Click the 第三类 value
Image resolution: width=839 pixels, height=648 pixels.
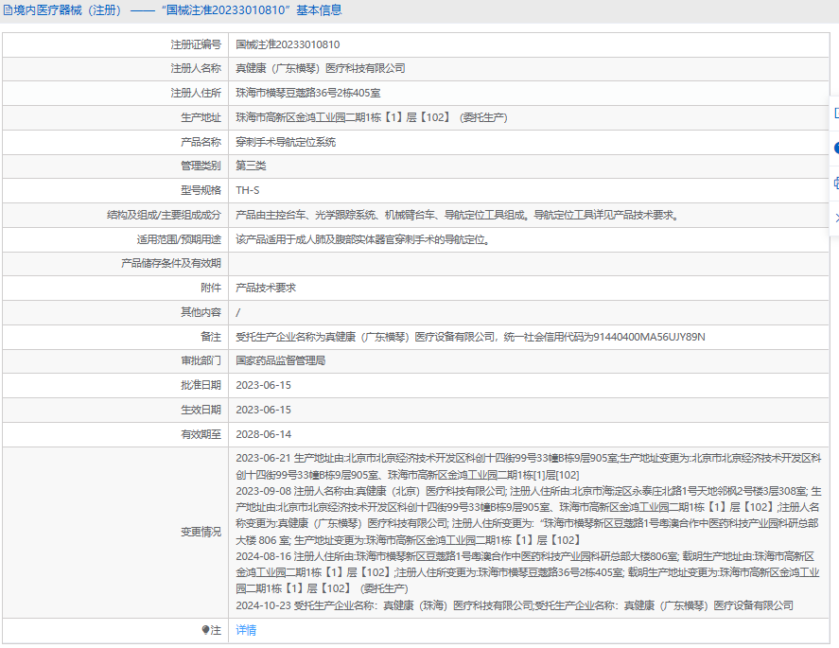[251, 166]
